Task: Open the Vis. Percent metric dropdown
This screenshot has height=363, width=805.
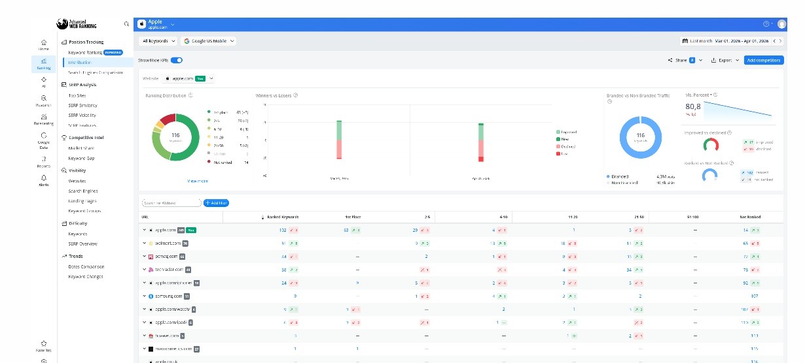Action: pyautogui.click(x=700, y=95)
